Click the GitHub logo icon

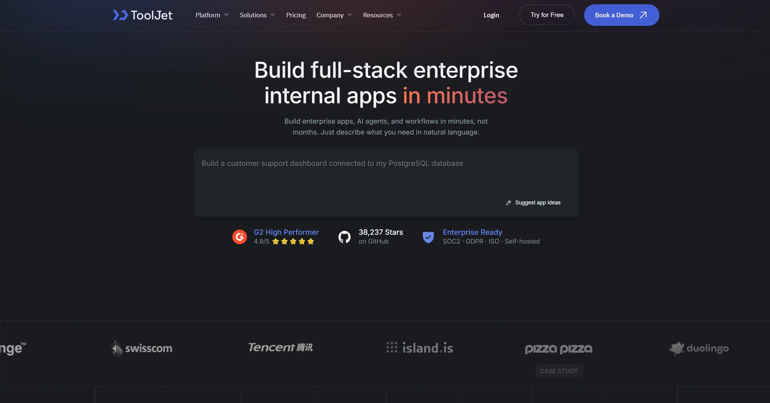coord(344,237)
